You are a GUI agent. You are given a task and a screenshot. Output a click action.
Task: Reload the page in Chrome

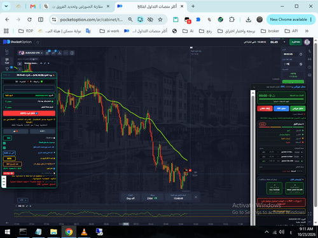pos(29,20)
